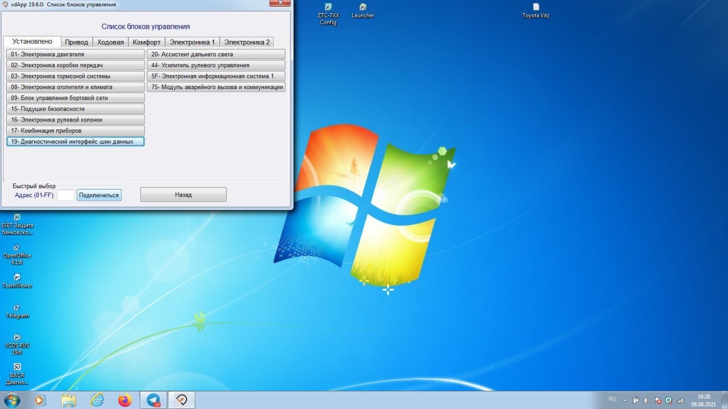Switch to the Привод tab
The height and width of the screenshot is (409, 728).
[x=76, y=42]
